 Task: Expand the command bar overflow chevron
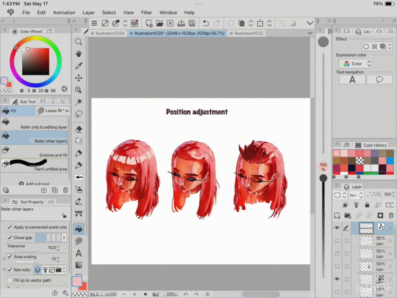pyautogui.click(x=310, y=23)
